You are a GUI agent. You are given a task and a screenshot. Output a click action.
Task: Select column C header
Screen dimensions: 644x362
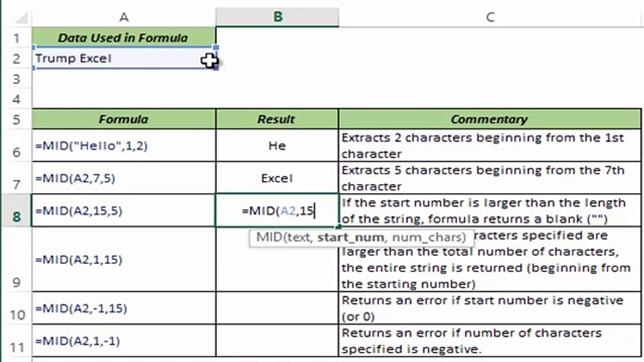(491, 17)
